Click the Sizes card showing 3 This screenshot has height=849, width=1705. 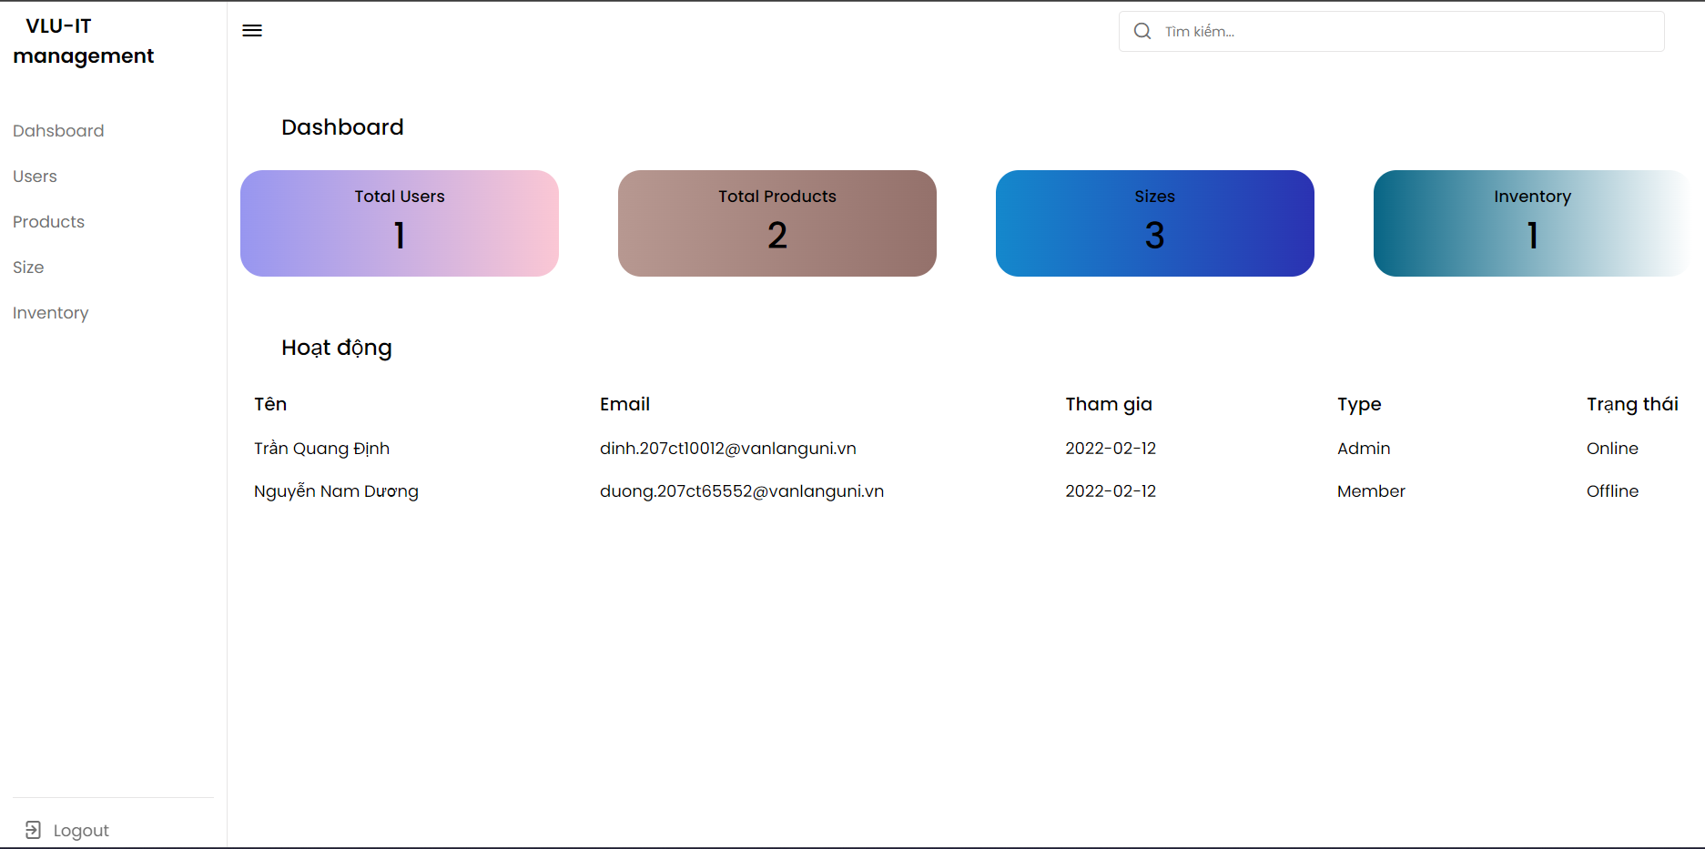[1154, 223]
